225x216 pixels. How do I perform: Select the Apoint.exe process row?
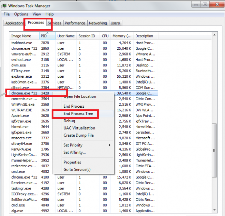tap(84, 115)
